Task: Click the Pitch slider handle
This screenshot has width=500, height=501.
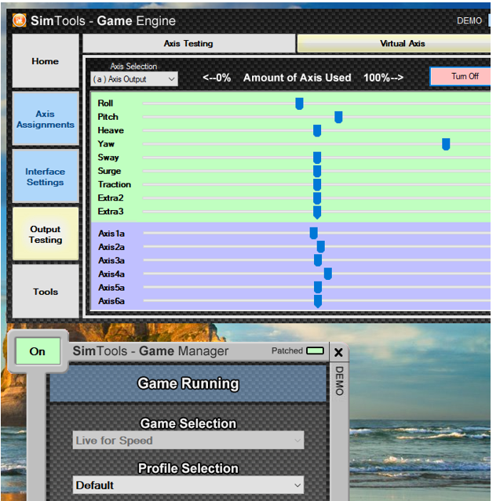Action: point(338,117)
